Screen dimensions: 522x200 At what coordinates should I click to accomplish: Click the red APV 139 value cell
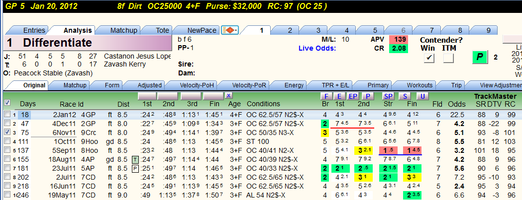point(398,40)
